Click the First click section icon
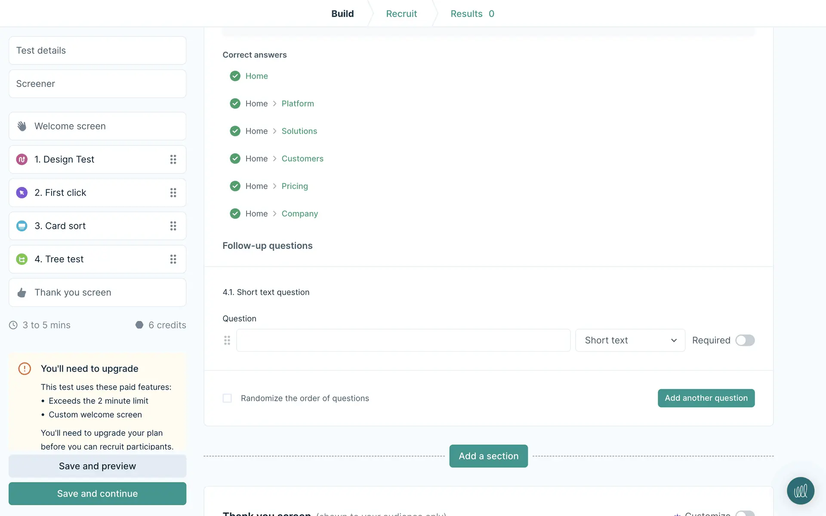Image resolution: width=826 pixels, height=516 pixels. 22,193
